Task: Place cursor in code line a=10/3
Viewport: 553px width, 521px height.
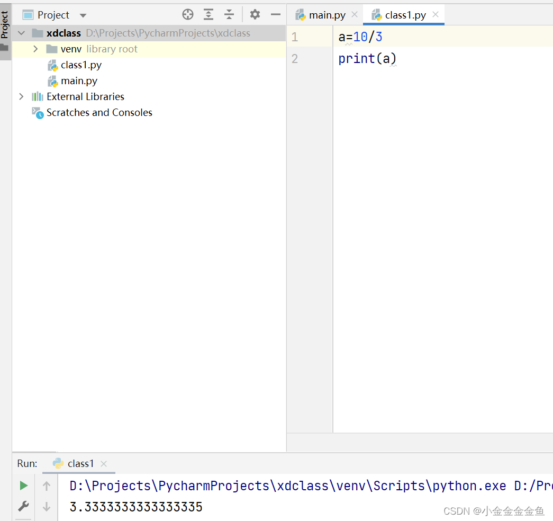Action: (x=360, y=37)
